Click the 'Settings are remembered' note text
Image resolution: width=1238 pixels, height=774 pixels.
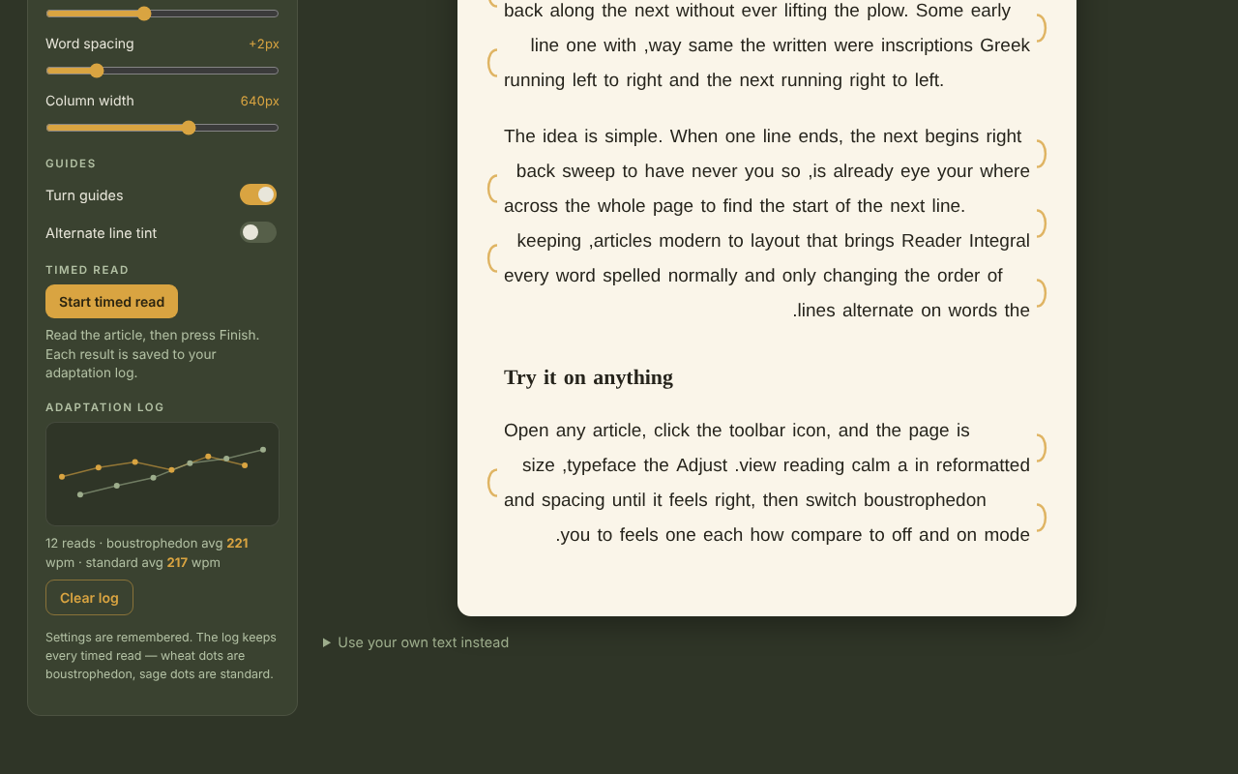click(x=162, y=656)
